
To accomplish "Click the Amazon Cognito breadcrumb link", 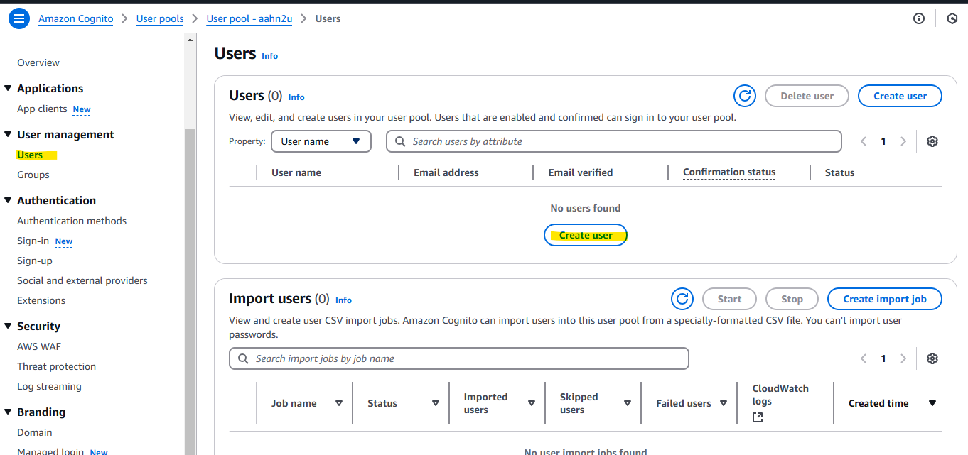I will [76, 18].
